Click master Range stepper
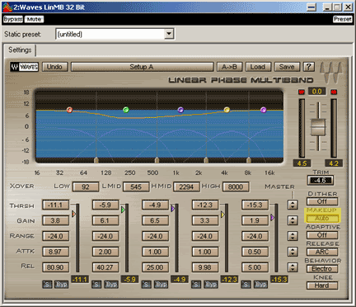 point(293,236)
